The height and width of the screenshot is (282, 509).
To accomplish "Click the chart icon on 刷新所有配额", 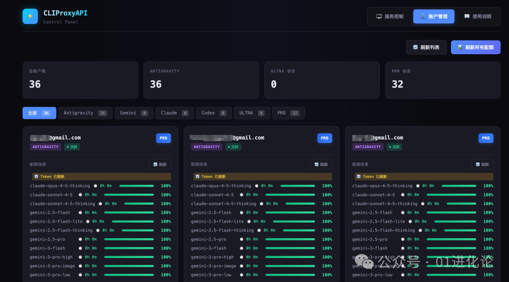I will point(460,48).
